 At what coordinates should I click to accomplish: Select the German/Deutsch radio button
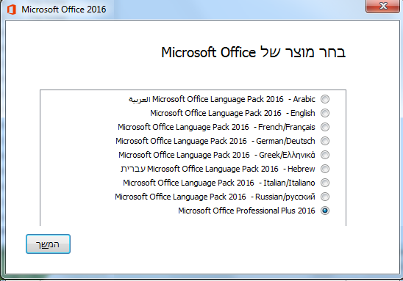click(x=325, y=141)
